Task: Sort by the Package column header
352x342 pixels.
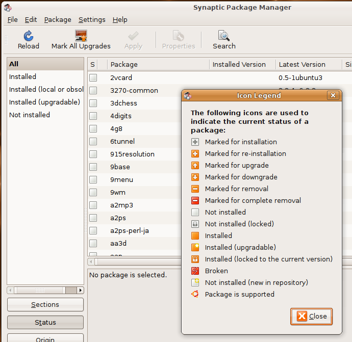Action: click(158, 65)
